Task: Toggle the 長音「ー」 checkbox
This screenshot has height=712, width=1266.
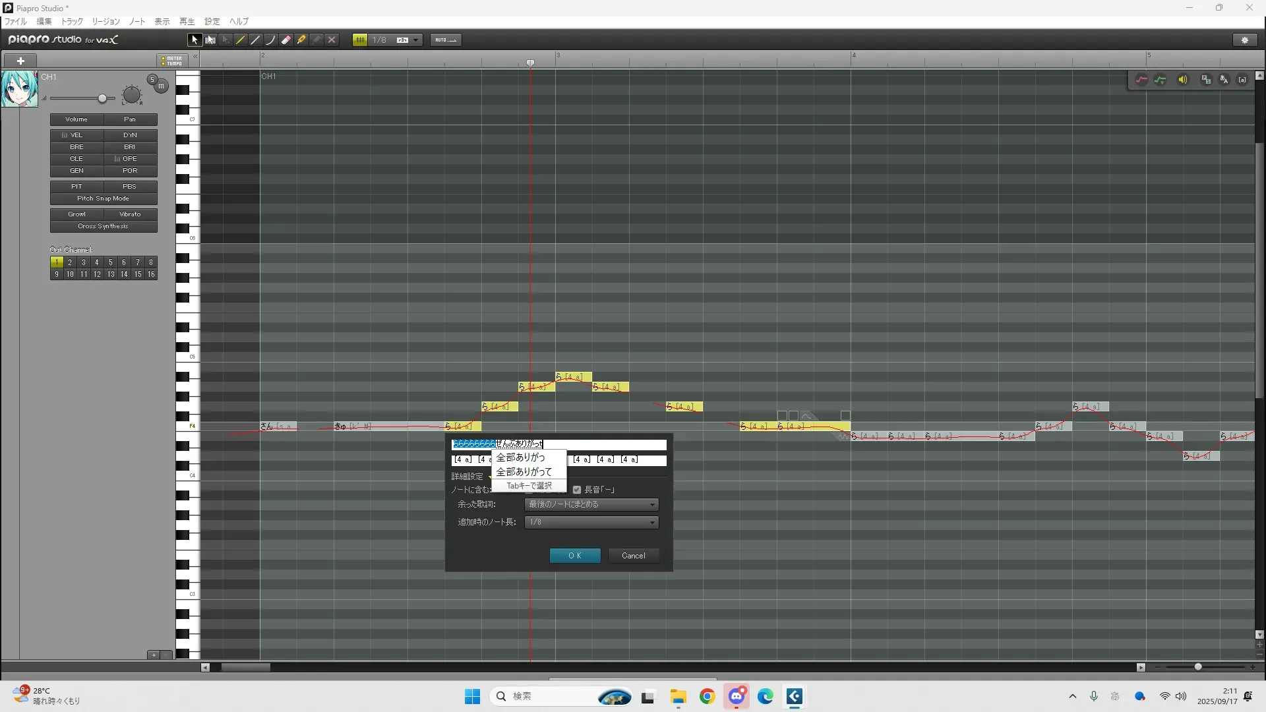Action: [x=577, y=490]
